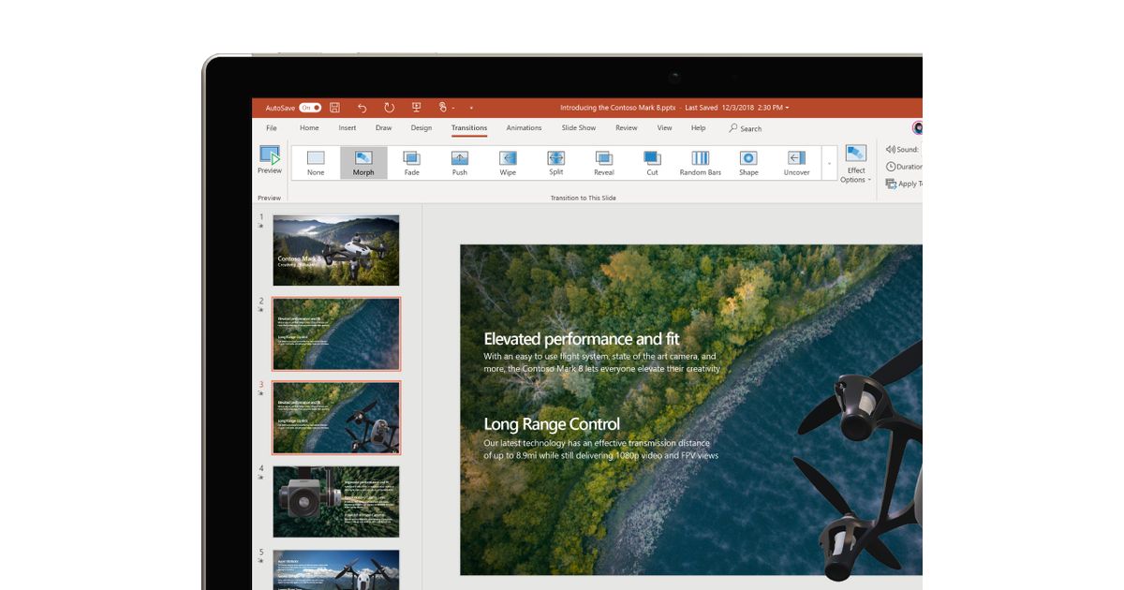Select the Morph transition

pos(363,162)
